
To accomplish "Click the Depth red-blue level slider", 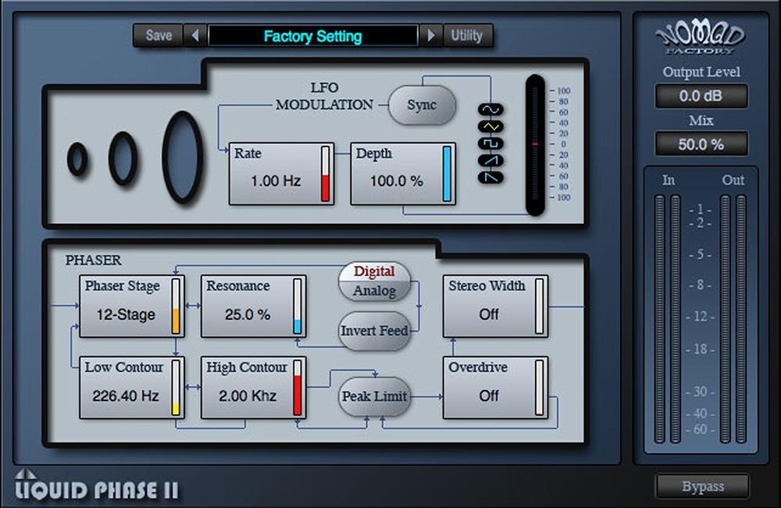I will pos(535,144).
